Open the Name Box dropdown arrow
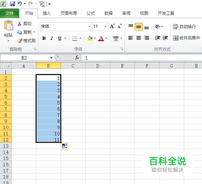 click(x=52, y=58)
